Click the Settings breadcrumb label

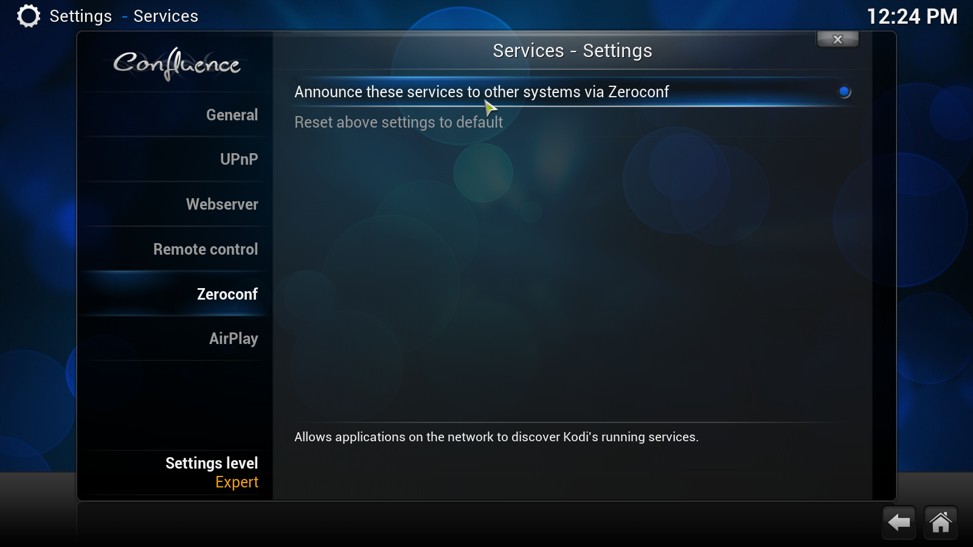click(x=80, y=16)
